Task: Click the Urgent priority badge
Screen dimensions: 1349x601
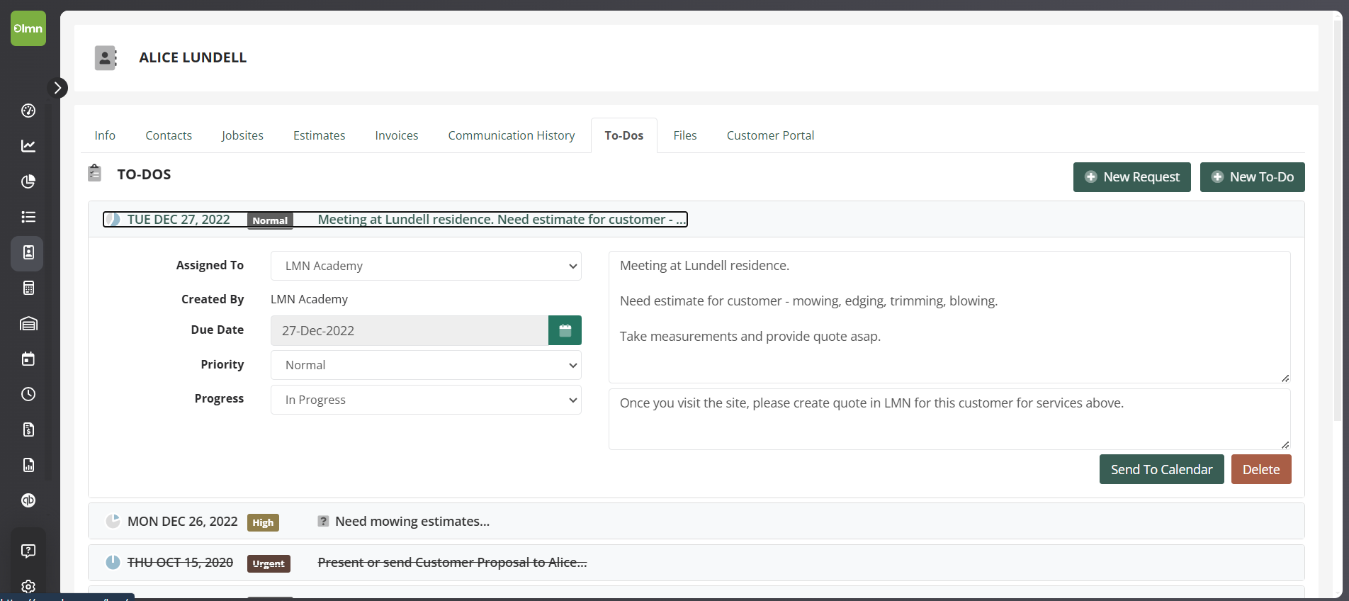Action: click(x=269, y=563)
